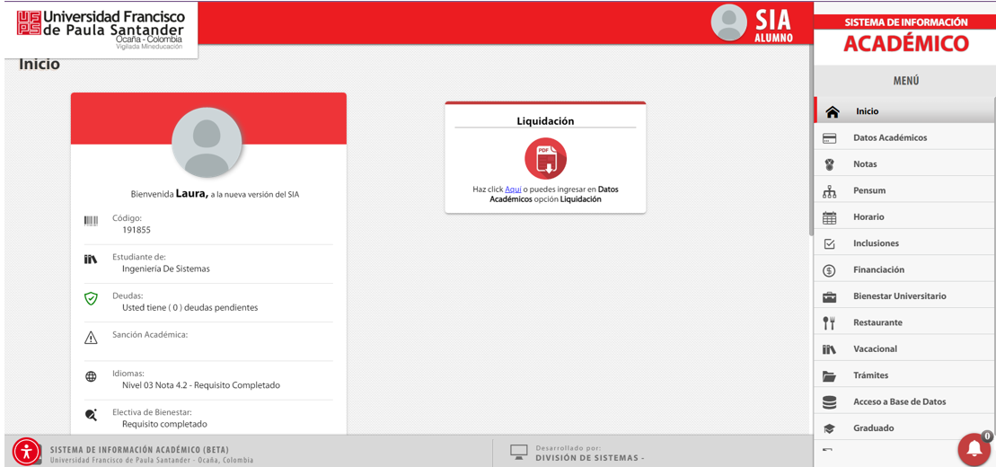Open the accessibility options button
Viewport: 996px width, 467px height.
pyautogui.click(x=26, y=452)
